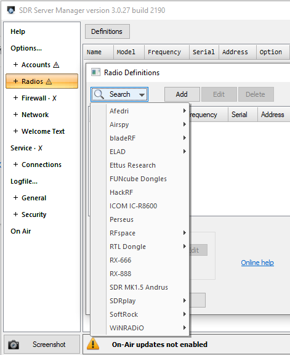Screen dimensions: 290x355
Task: Click the Add button
Action: [x=182, y=94]
